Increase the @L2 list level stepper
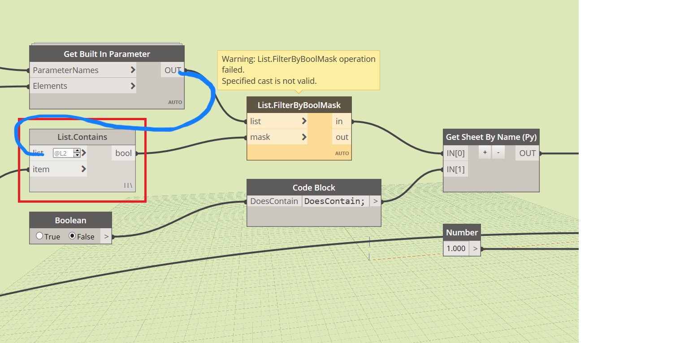The width and height of the screenshot is (680, 343). pos(77,151)
